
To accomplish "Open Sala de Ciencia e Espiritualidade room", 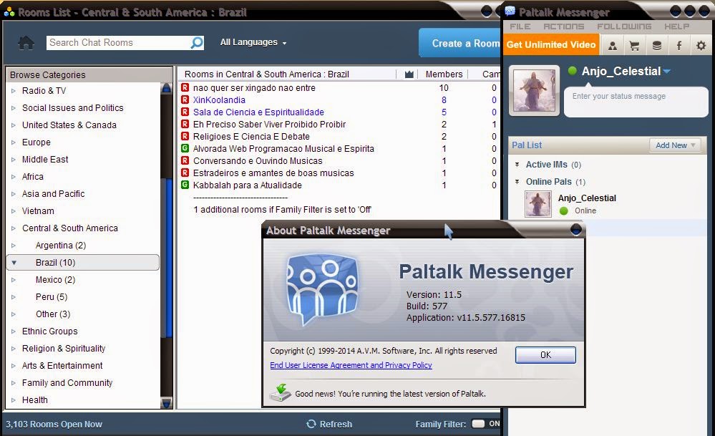I will (258, 112).
